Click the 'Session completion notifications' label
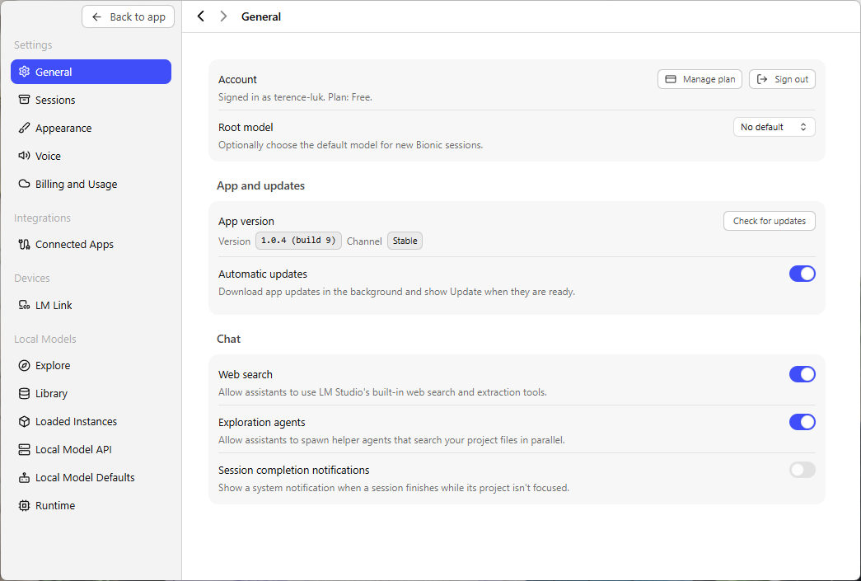The image size is (861, 581). [294, 470]
